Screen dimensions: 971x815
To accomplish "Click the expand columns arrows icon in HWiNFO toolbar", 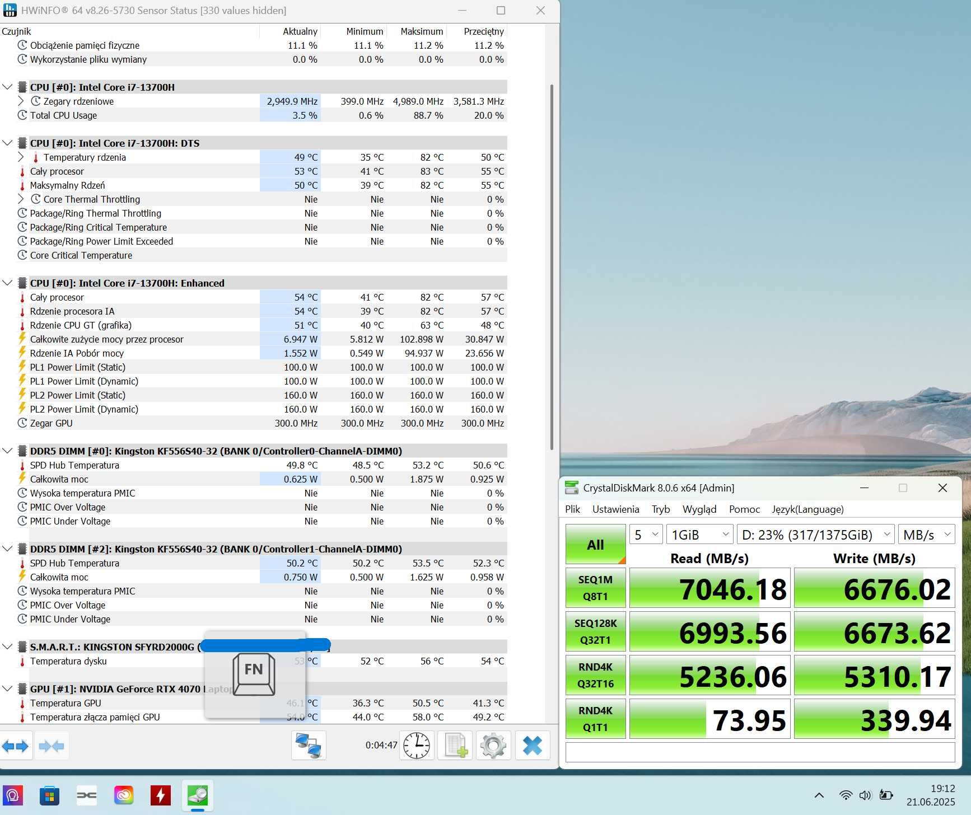I will coord(15,746).
